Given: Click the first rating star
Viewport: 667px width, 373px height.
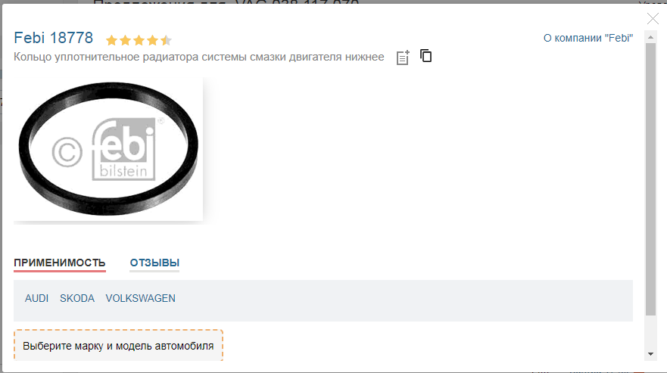Looking at the screenshot, I should (x=111, y=40).
